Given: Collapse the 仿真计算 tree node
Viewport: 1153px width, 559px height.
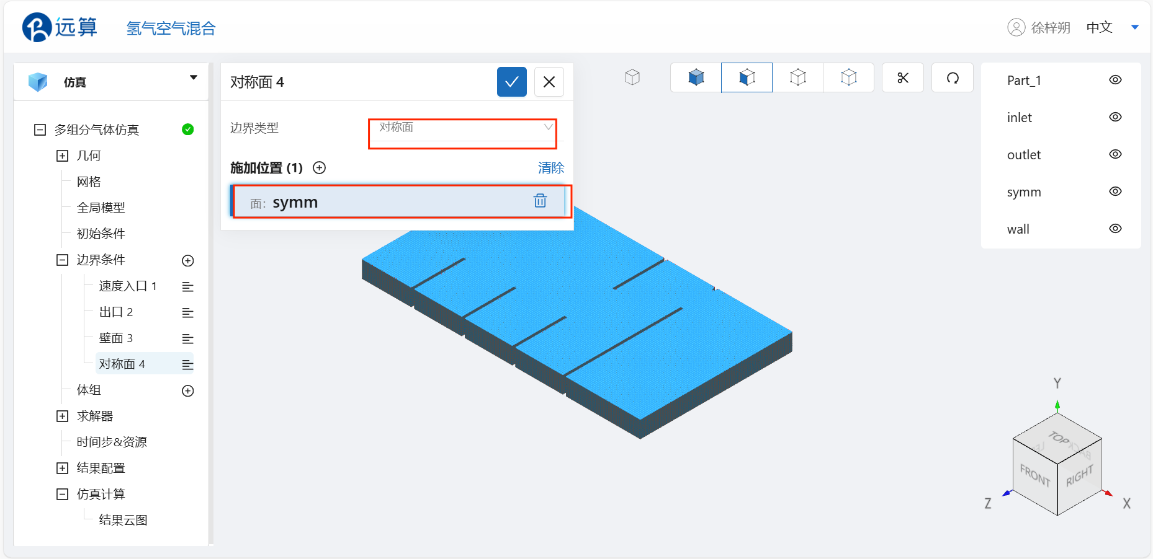Looking at the screenshot, I should coord(63,494).
